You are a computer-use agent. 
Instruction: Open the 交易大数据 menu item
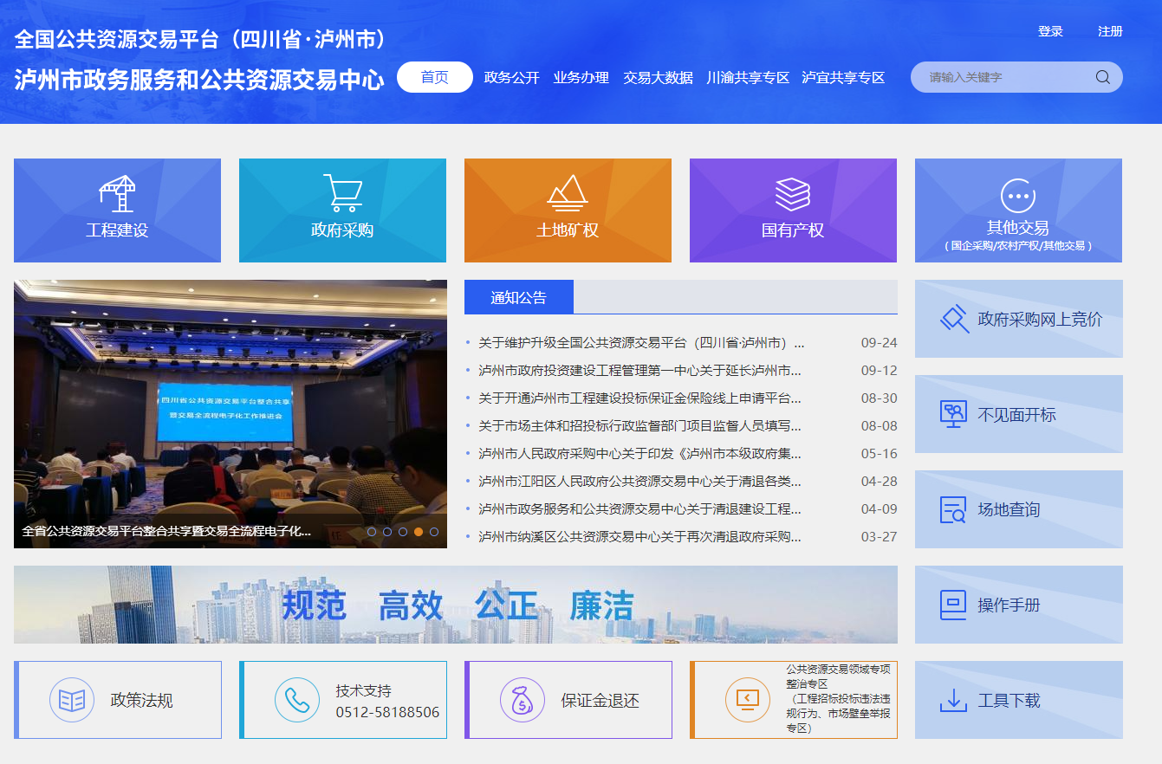point(659,76)
